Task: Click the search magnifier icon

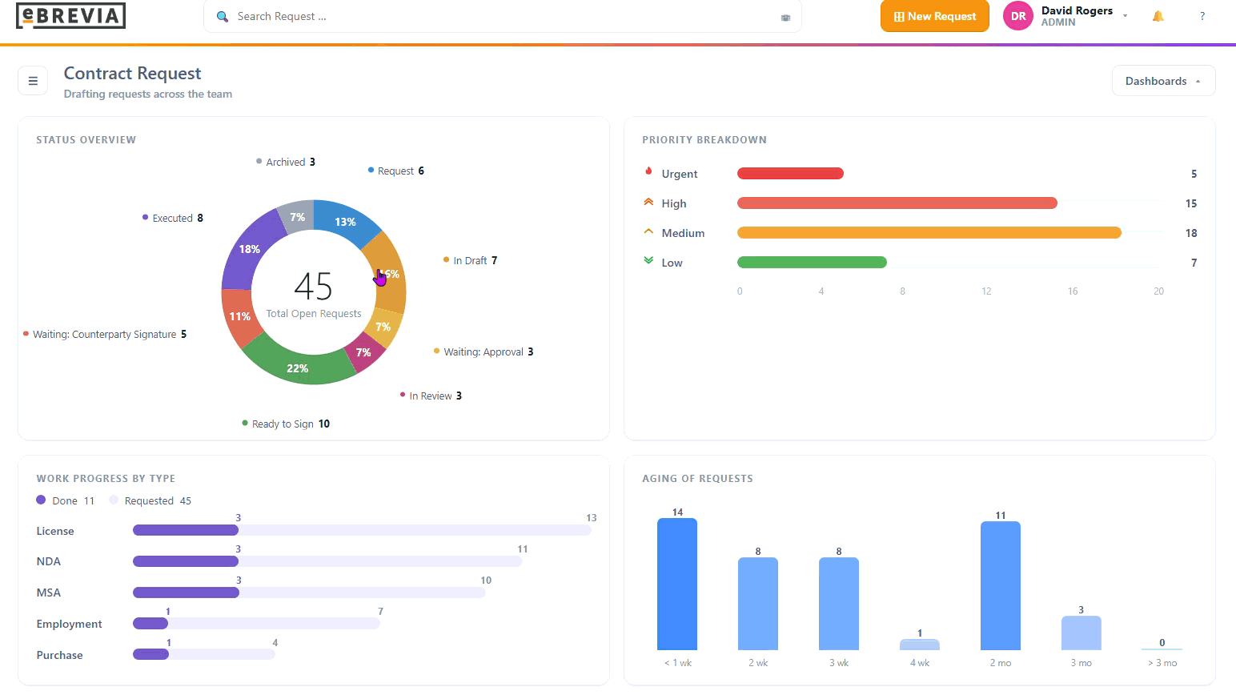Action: (x=223, y=16)
